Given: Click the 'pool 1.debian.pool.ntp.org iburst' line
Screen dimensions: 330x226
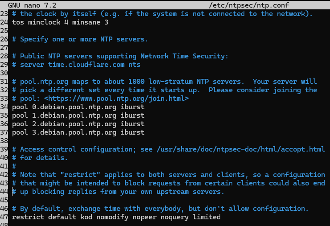Looking at the screenshot, I should 78,115.
